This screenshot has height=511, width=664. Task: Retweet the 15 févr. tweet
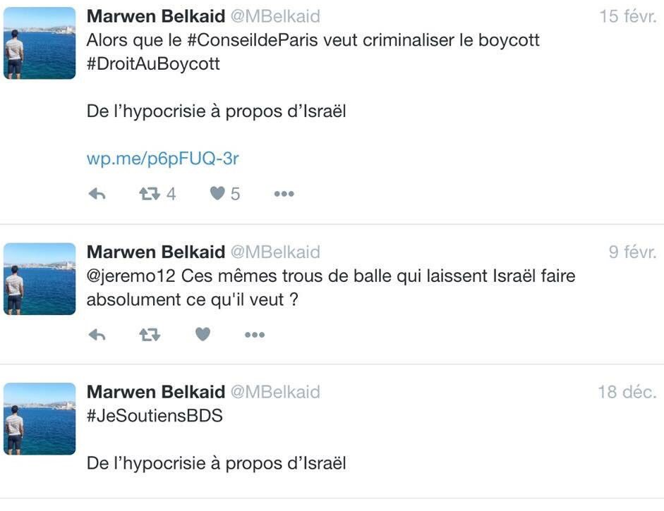150,194
